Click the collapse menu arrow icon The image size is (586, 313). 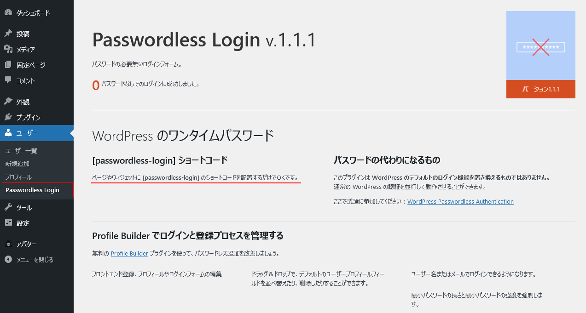click(x=8, y=260)
